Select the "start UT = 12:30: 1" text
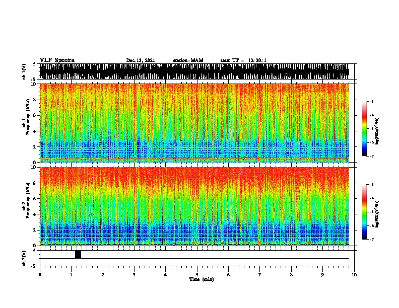 (243, 60)
